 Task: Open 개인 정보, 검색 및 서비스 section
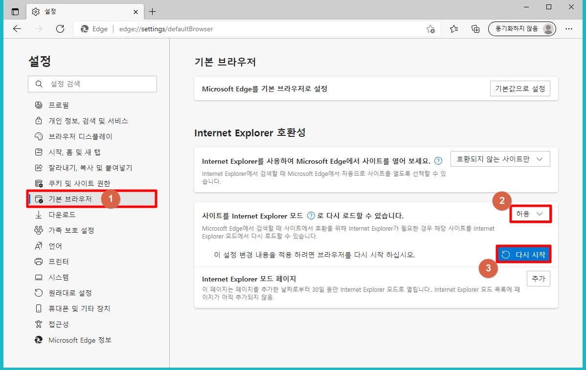(92, 121)
